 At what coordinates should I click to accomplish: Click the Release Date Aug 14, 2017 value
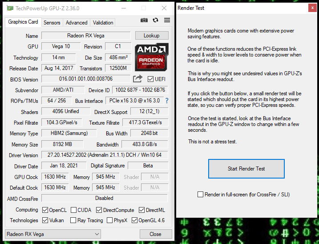click(x=59, y=68)
